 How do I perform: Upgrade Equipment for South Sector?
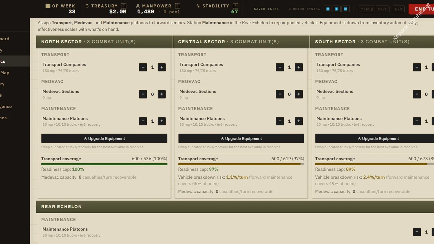click(x=375, y=138)
